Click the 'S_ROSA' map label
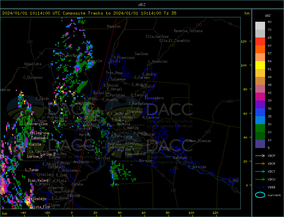This screenshot has height=217, width=284. point(165,149)
